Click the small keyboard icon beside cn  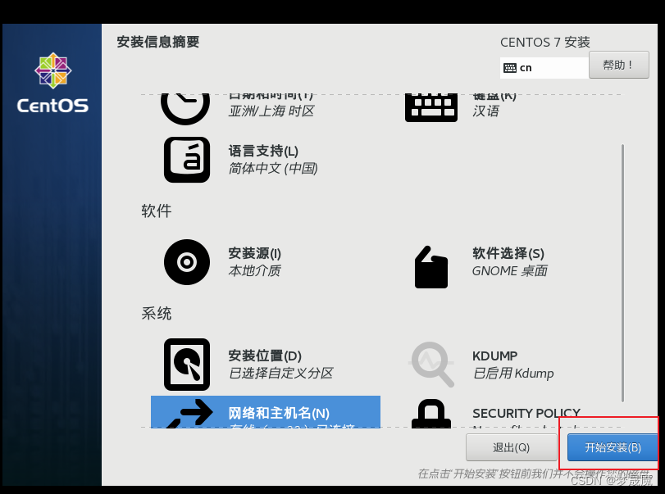click(510, 68)
